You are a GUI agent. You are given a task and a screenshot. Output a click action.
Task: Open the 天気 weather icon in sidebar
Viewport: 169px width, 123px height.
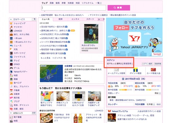point(11,50)
